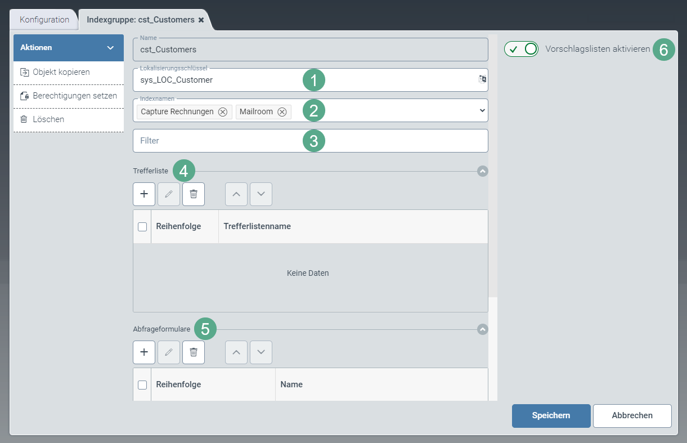Remove the Capture Rechnungen index tag
The width and height of the screenshot is (687, 443).
tap(223, 112)
